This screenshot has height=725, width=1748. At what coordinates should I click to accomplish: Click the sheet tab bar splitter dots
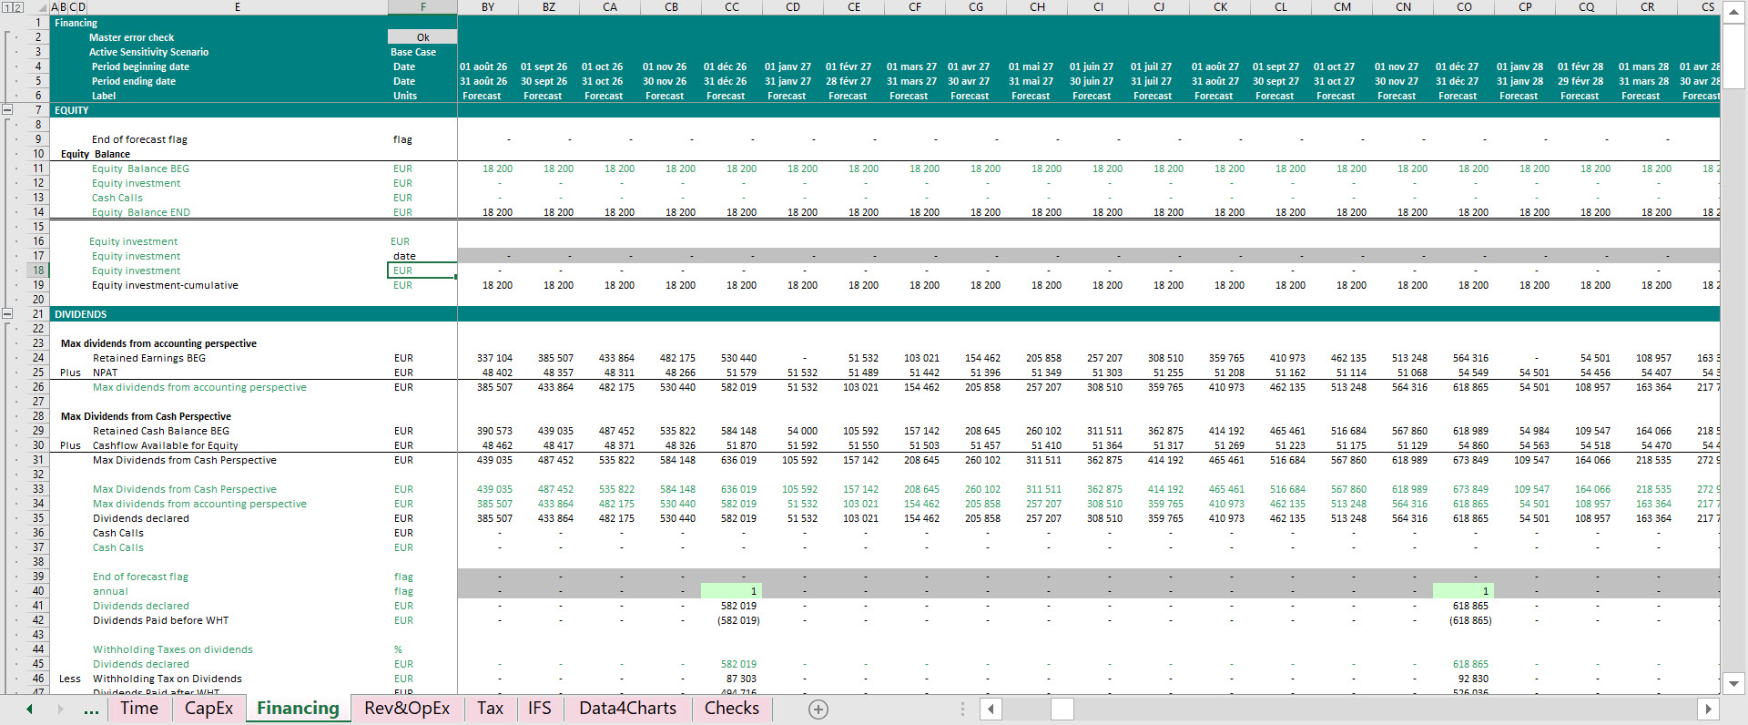point(962,709)
